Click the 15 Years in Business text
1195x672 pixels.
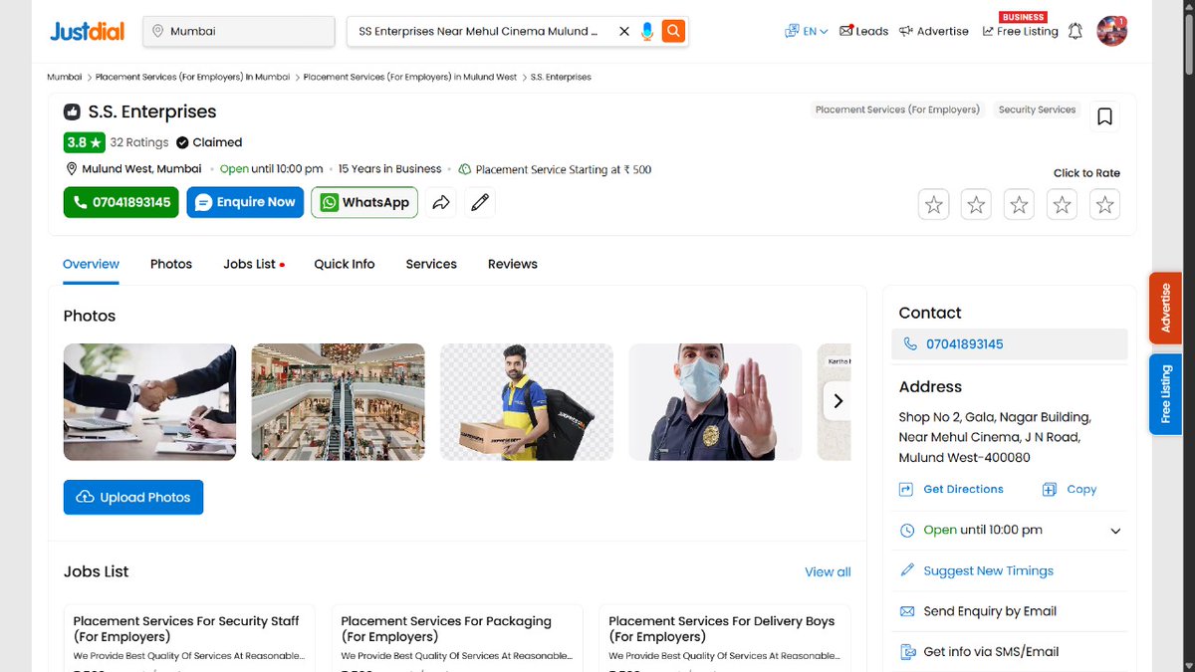pos(389,169)
